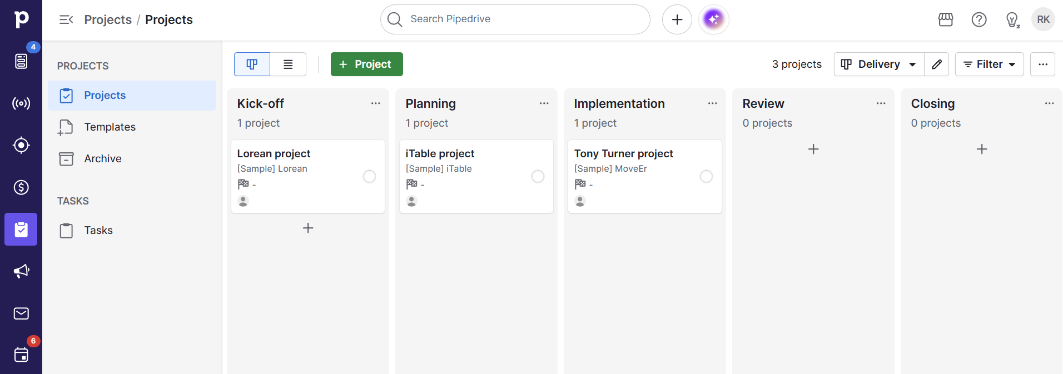Open the target crosshair sidebar icon

[21, 145]
